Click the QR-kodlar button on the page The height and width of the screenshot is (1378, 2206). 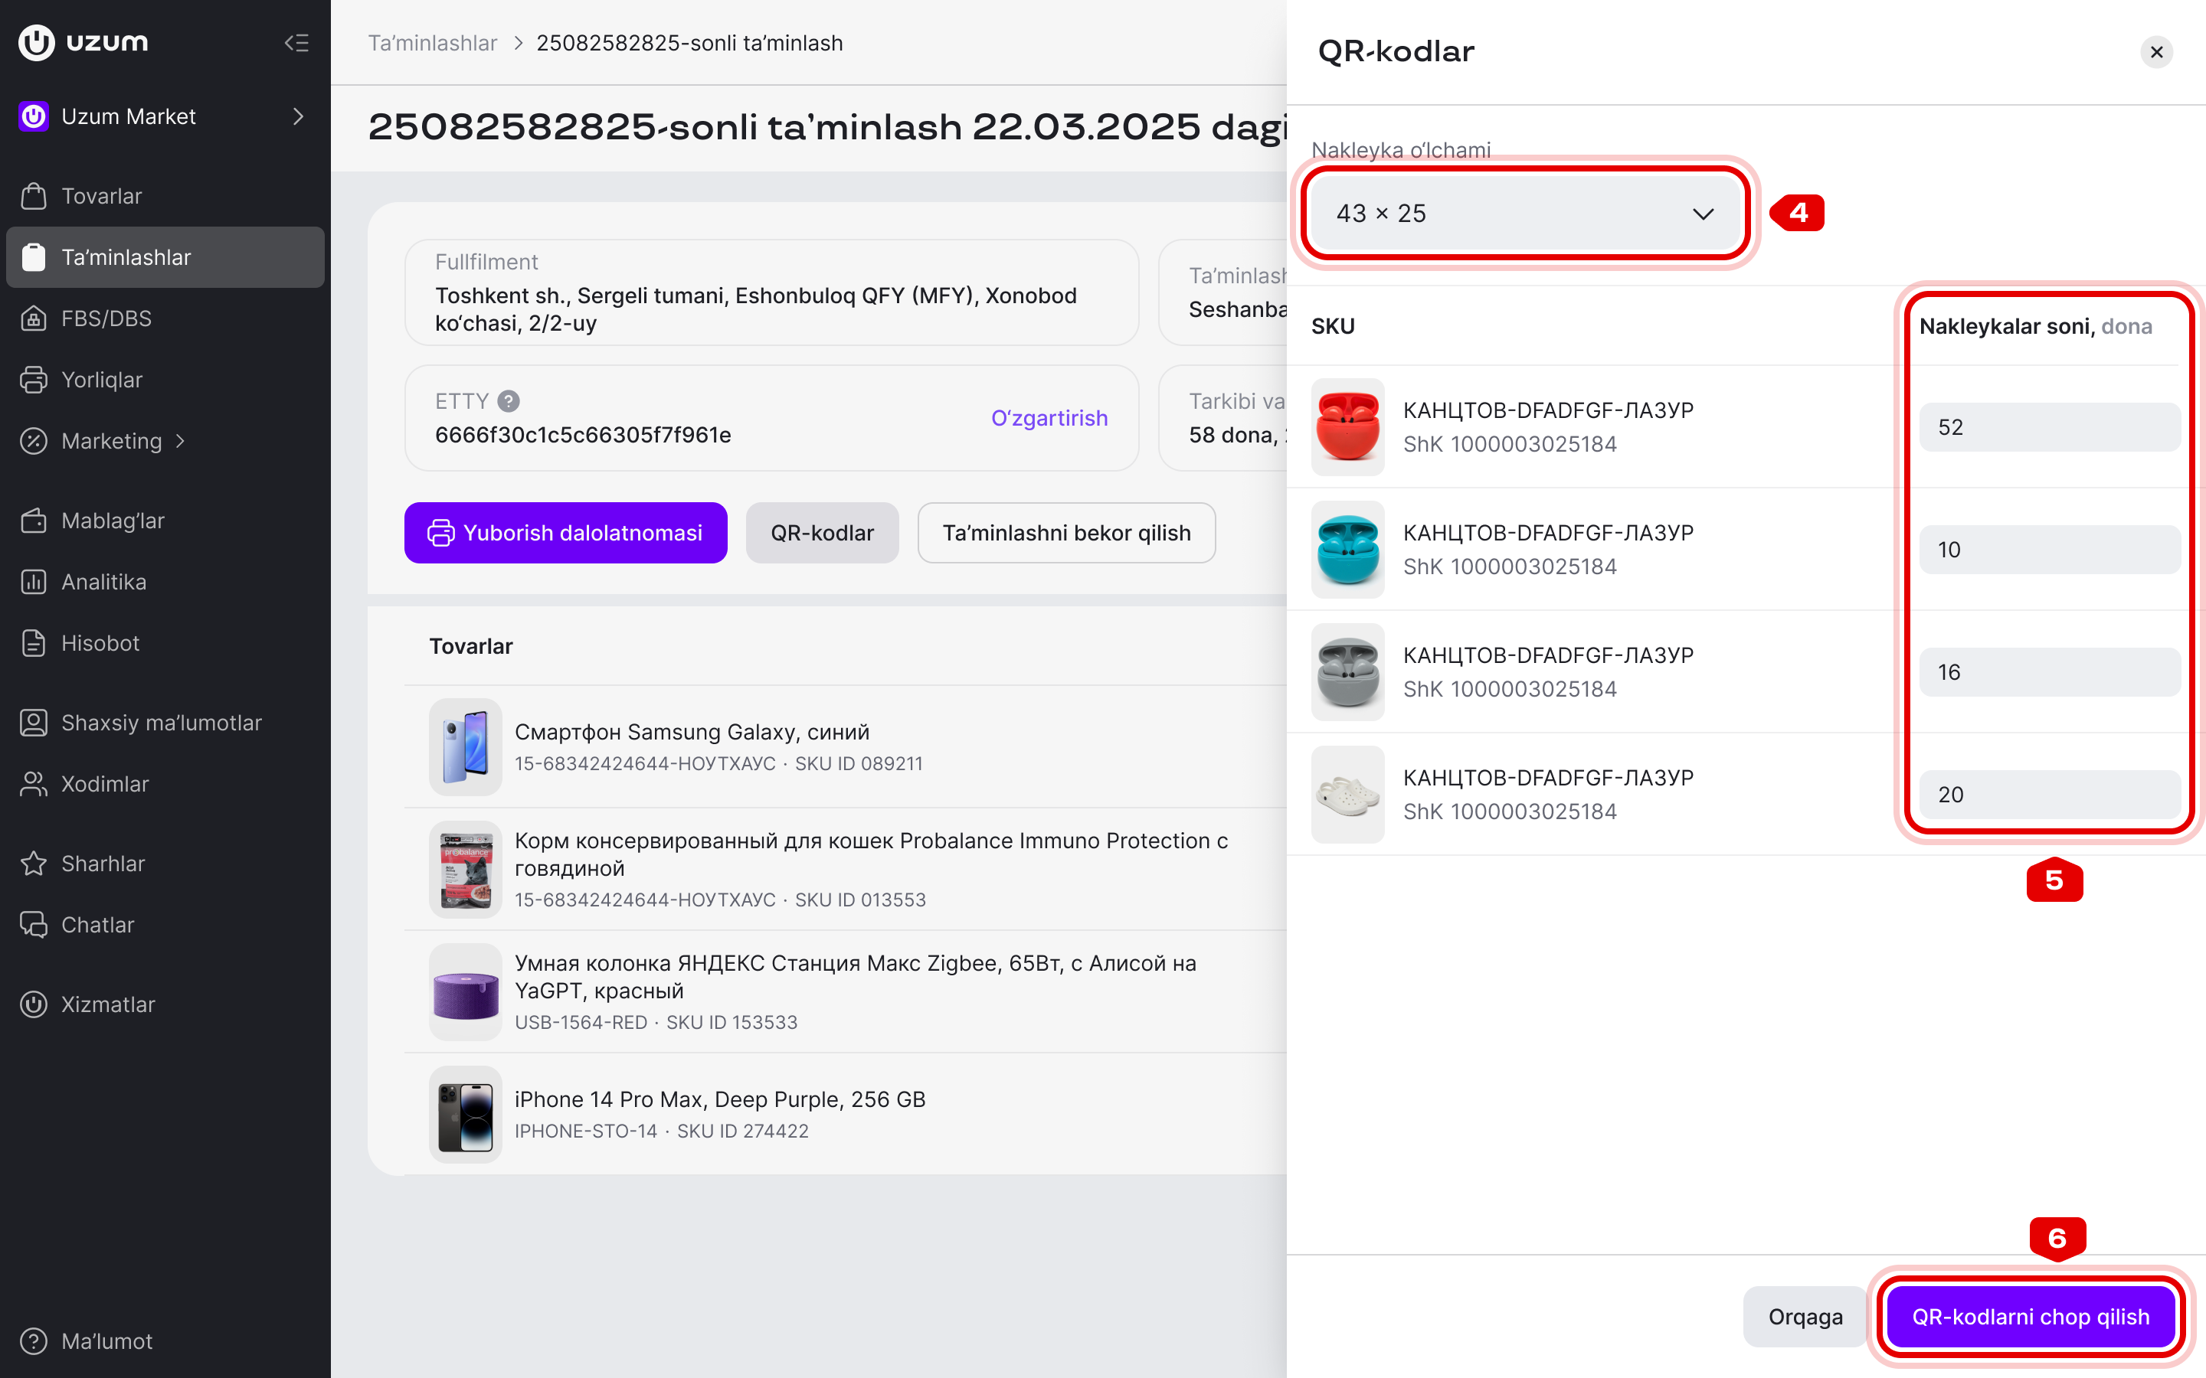tap(822, 533)
